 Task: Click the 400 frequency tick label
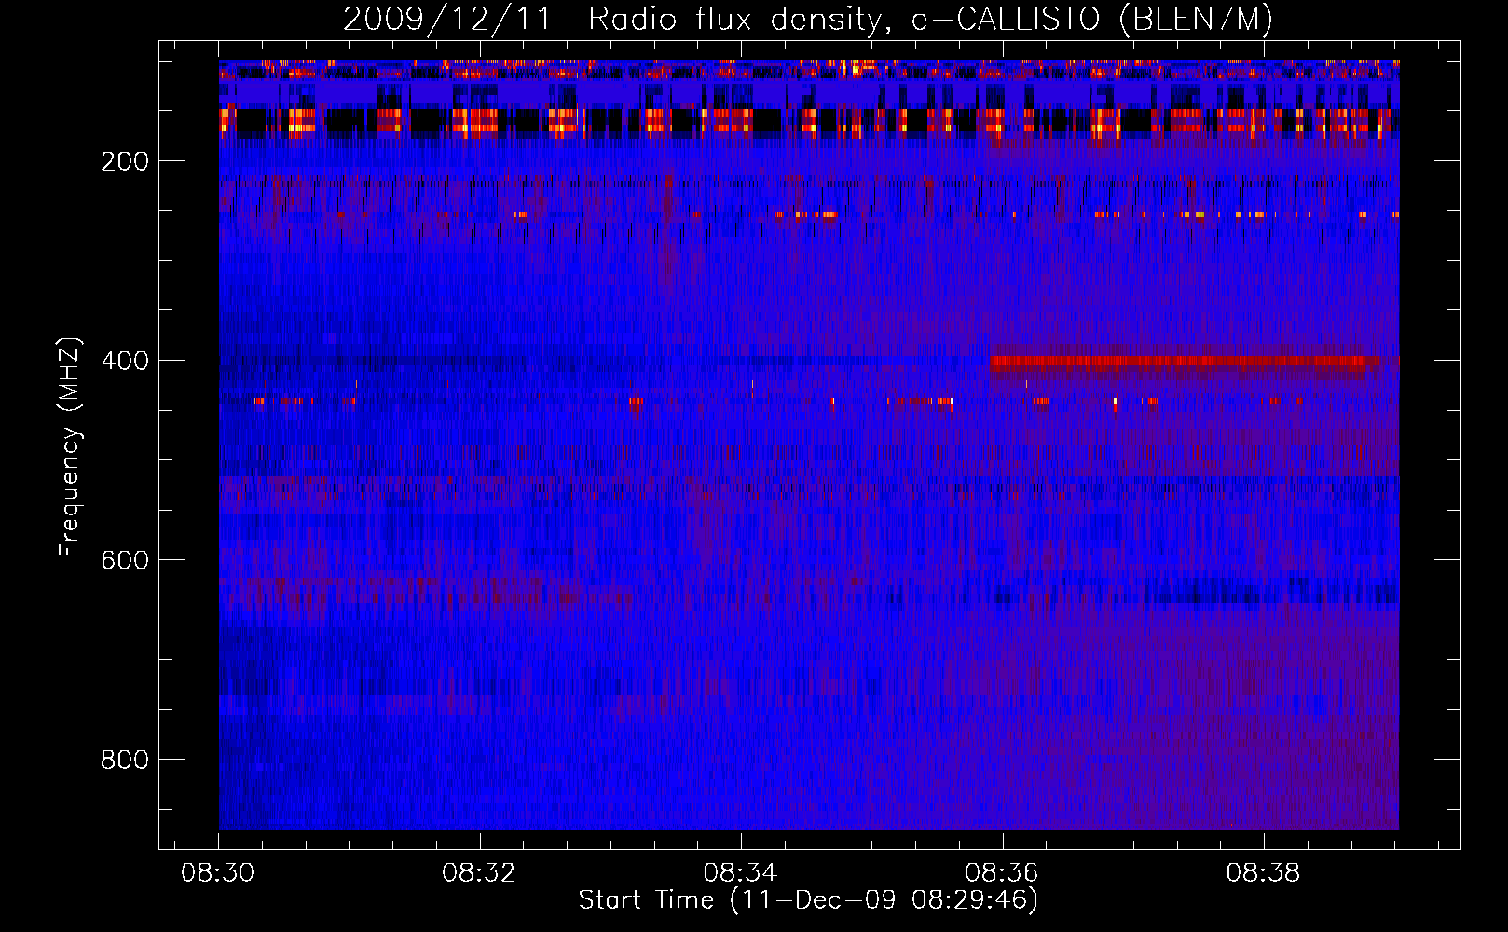pos(125,361)
